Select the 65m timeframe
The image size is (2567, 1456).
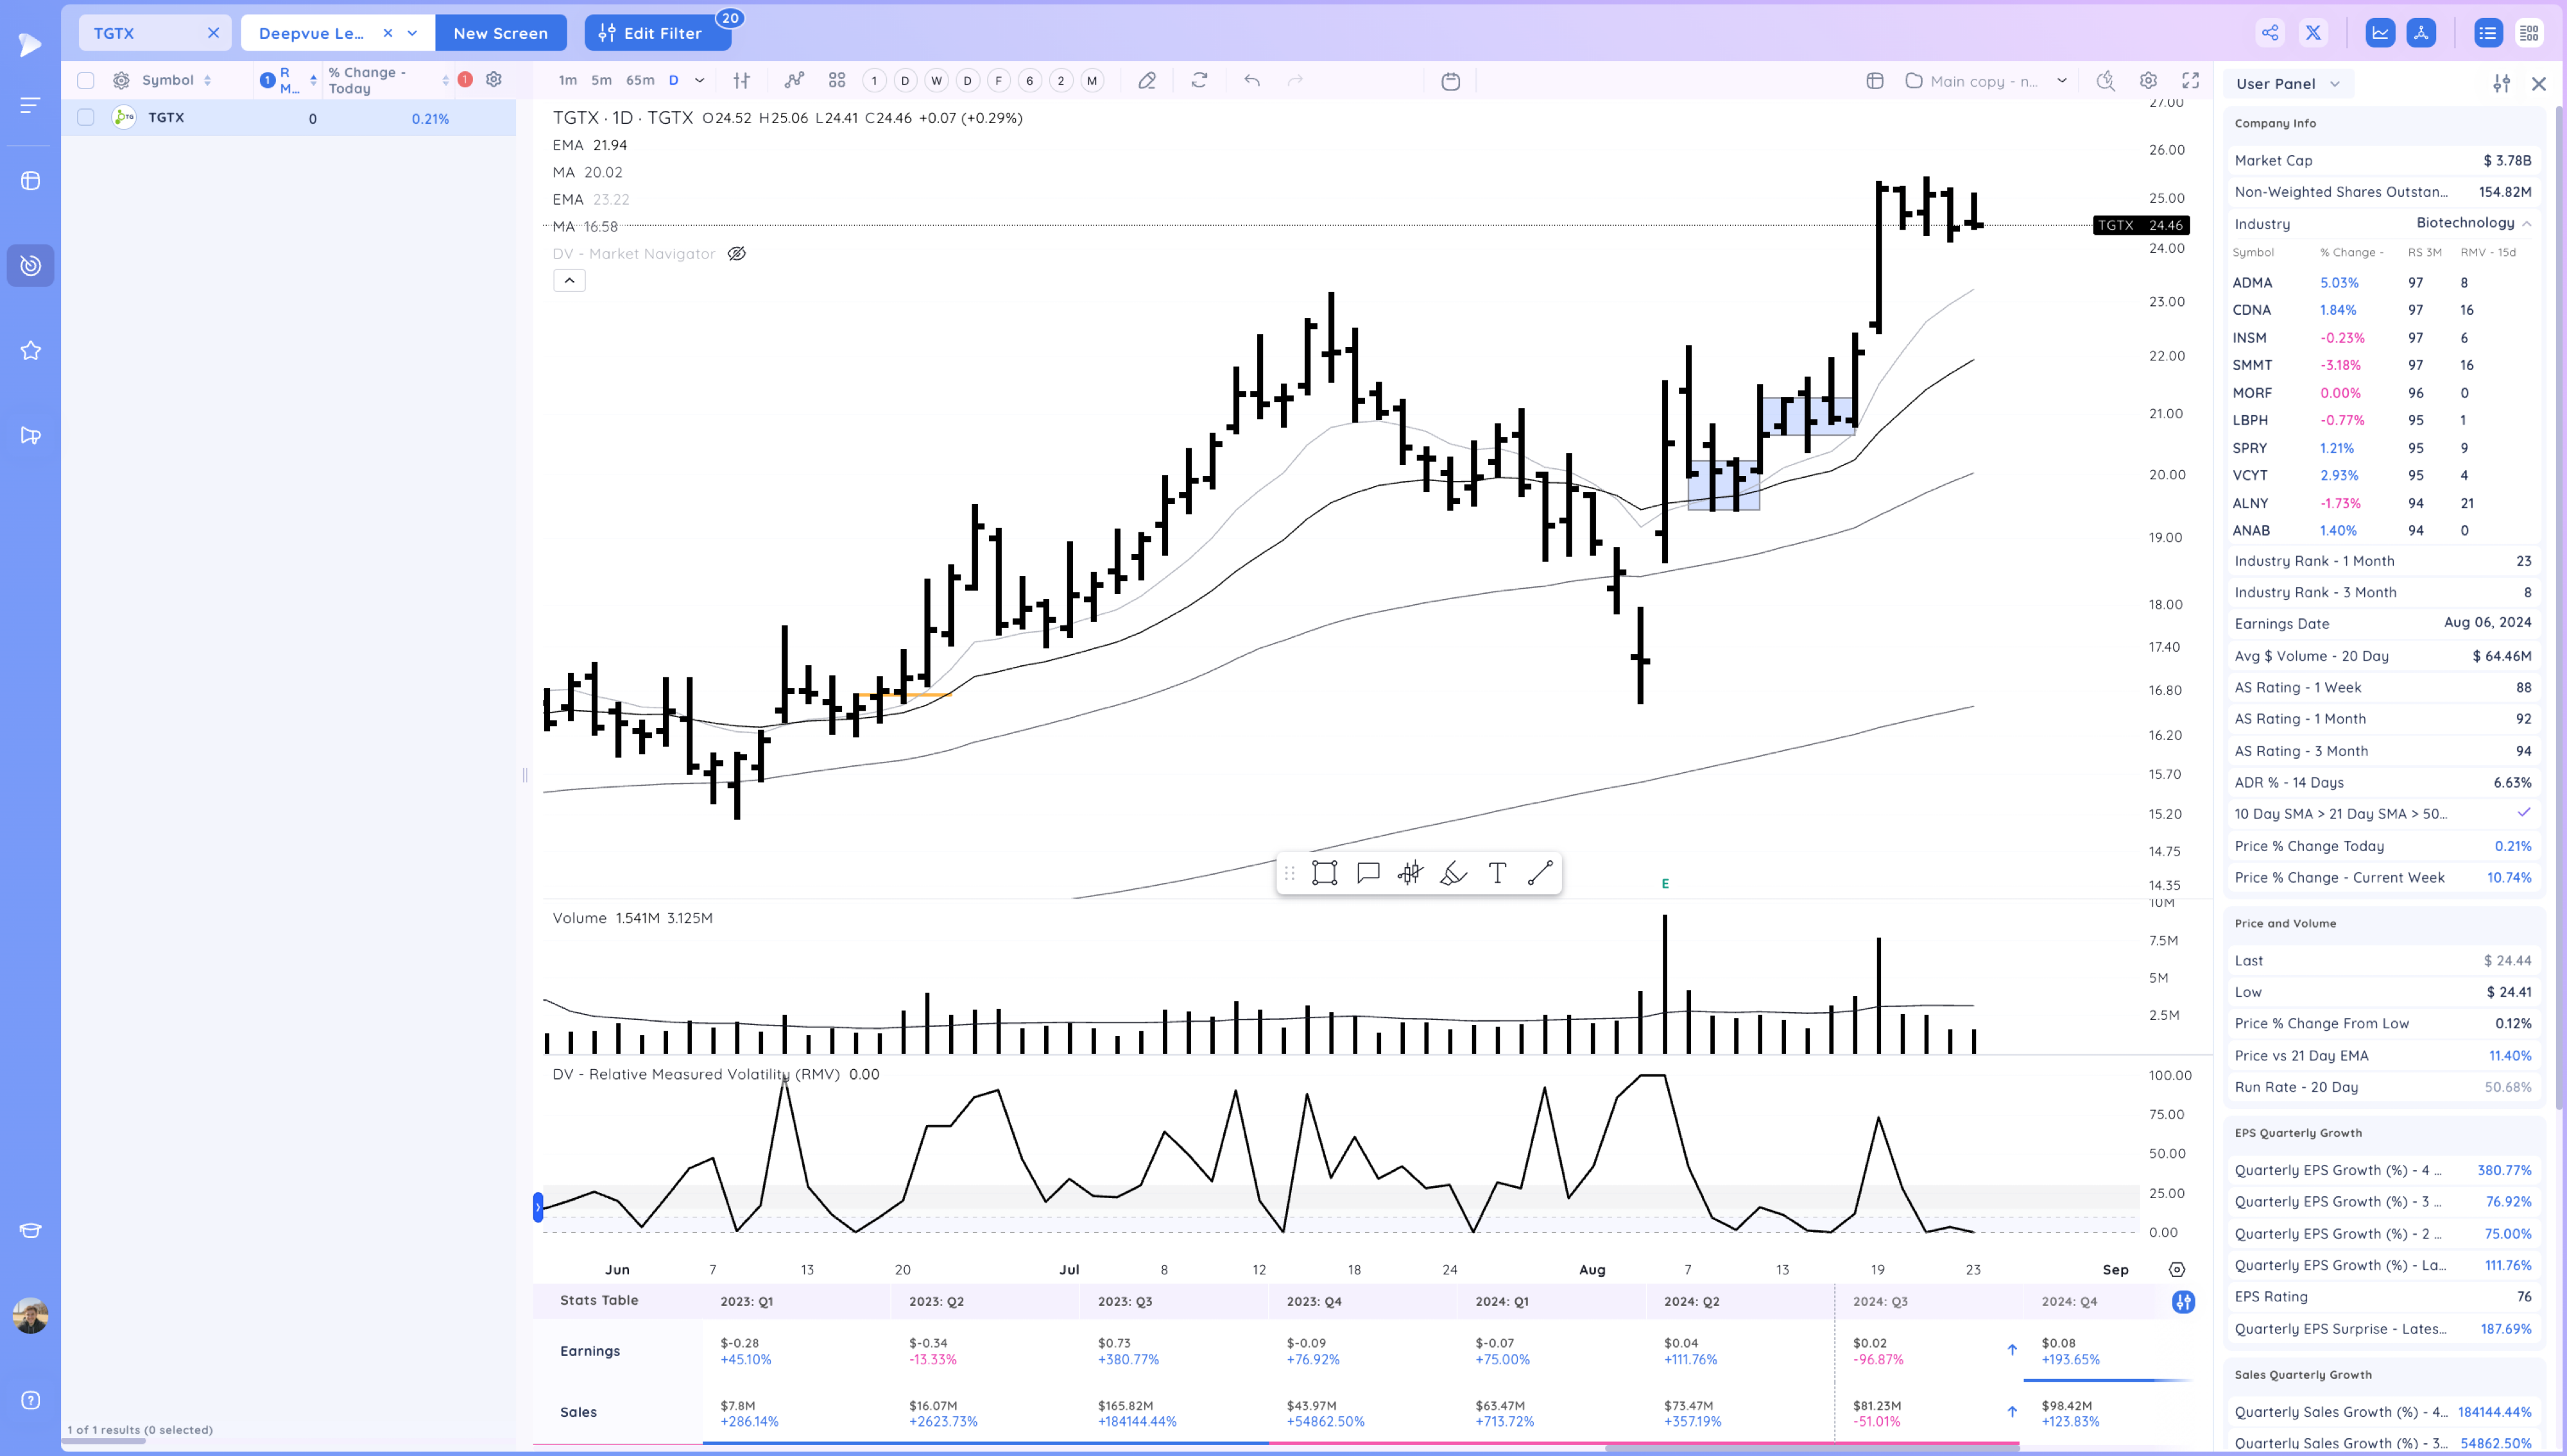click(639, 80)
